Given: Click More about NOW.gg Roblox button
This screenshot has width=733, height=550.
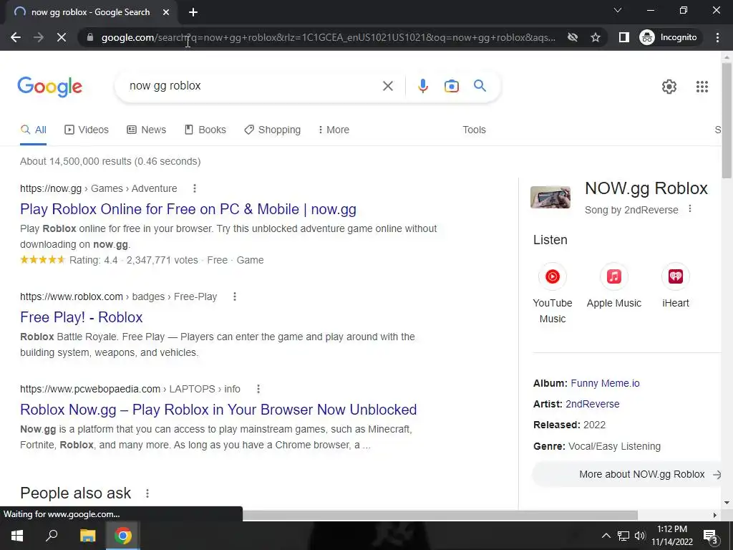Looking at the screenshot, I should pyautogui.click(x=627, y=474).
